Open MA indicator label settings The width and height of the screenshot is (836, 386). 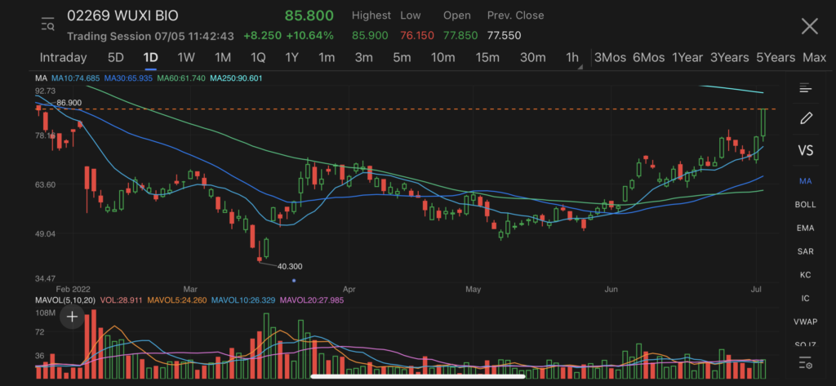coord(41,78)
